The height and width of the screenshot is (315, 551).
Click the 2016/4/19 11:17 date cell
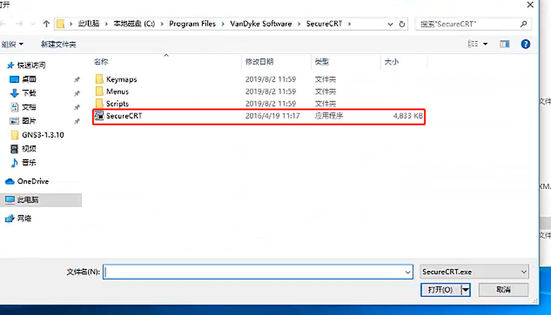(x=272, y=116)
